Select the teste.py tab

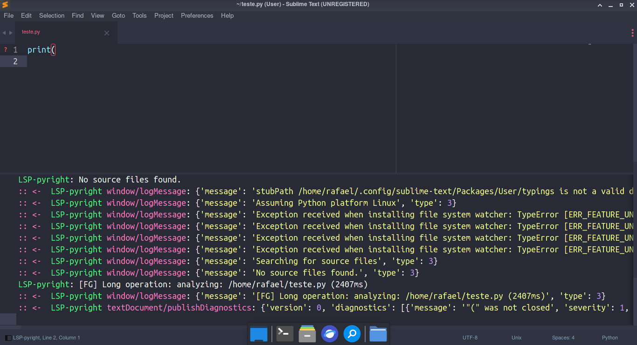tap(31, 32)
